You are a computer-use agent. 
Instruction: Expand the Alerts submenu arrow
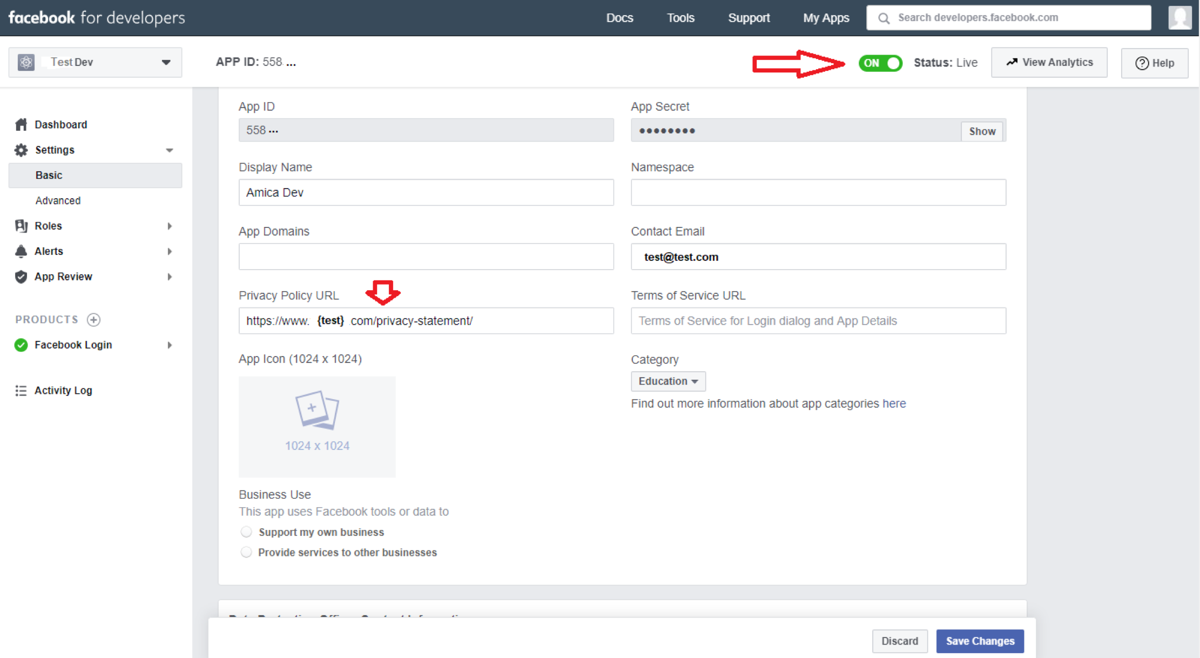click(170, 251)
